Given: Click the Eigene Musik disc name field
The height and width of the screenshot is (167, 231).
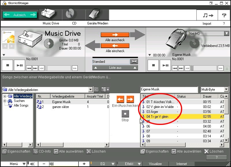Looking at the screenshot, I should 169,89.
